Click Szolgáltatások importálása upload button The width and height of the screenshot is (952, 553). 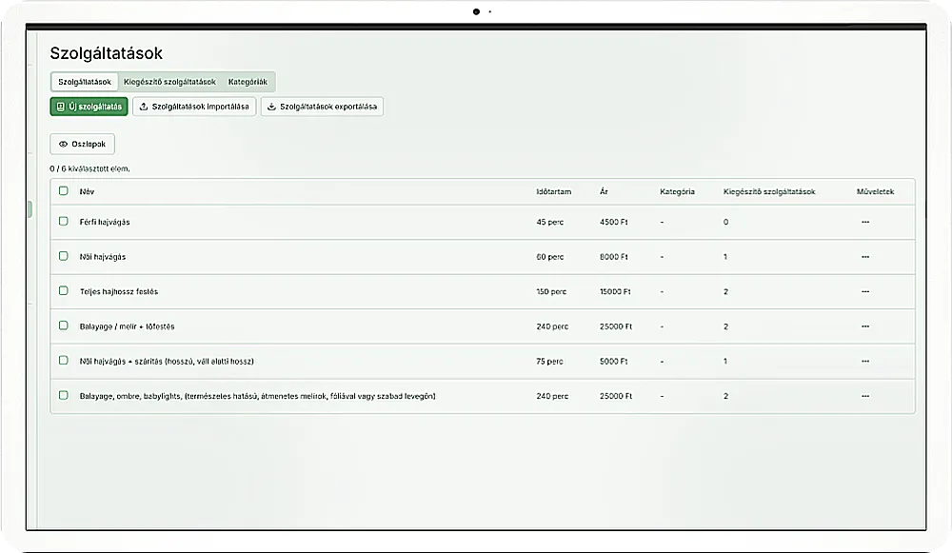pos(194,107)
